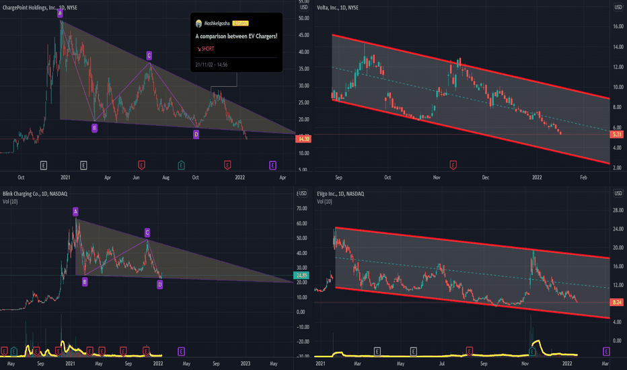Click the 24.85 current price label
The height and width of the screenshot is (370, 627).
click(x=301, y=275)
